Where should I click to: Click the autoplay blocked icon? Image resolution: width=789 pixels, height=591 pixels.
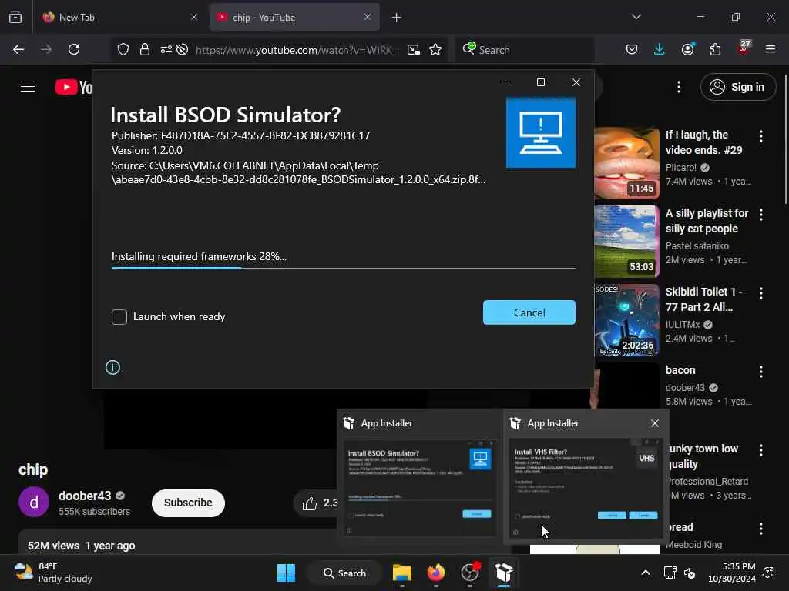182,49
